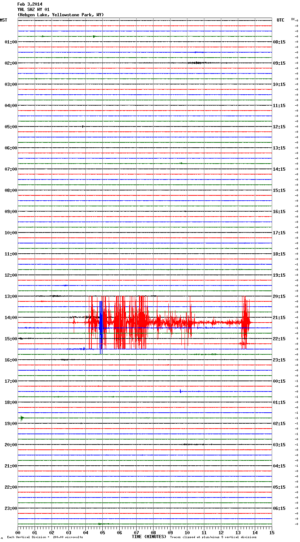This screenshot has height=542, width=300.
Task: Select the '09:00' MST hour label
Action: click(x=11, y=212)
